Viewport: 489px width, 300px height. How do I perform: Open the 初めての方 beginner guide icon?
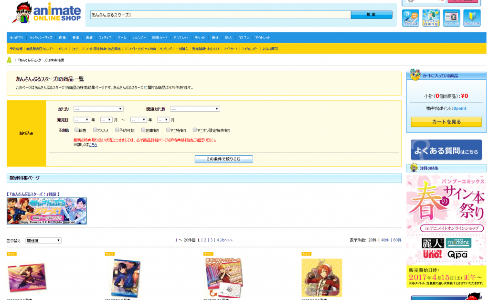[472, 18]
